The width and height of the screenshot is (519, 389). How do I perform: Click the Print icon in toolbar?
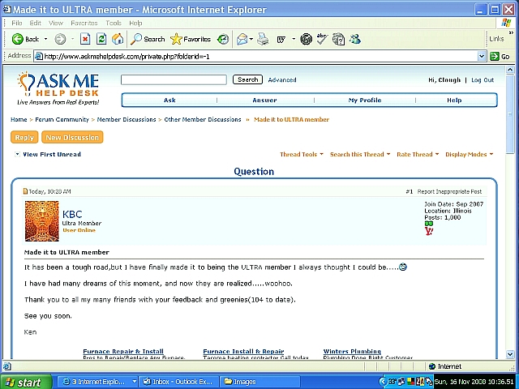click(263, 39)
